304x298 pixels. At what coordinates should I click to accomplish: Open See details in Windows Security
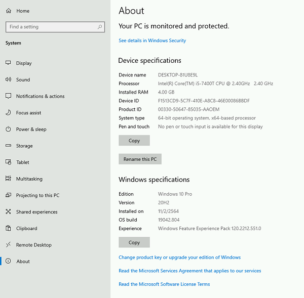point(152,40)
